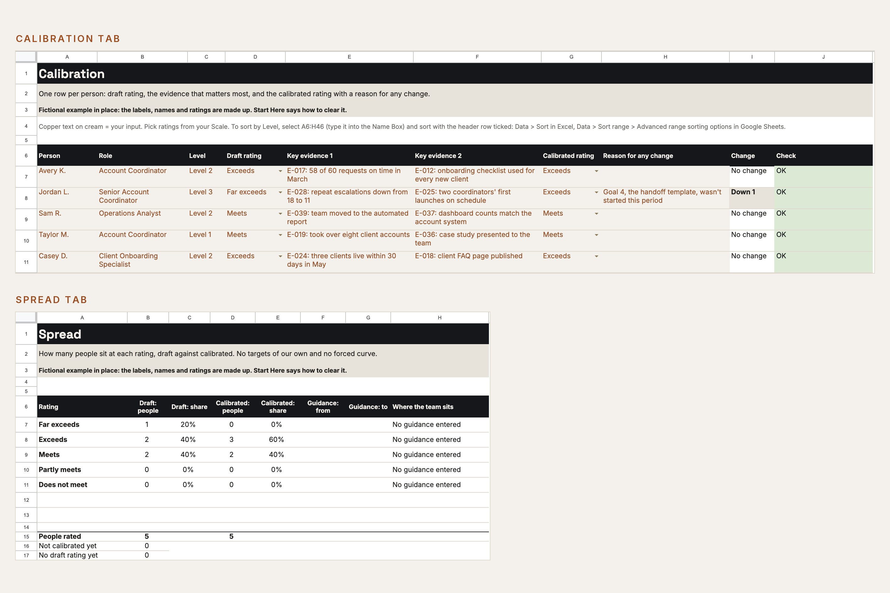Select column E header in Calibration tab

click(x=349, y=57)
